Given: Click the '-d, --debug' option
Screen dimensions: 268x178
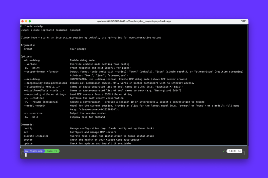Looking at the screenshot, I should (x=32, y=60).
